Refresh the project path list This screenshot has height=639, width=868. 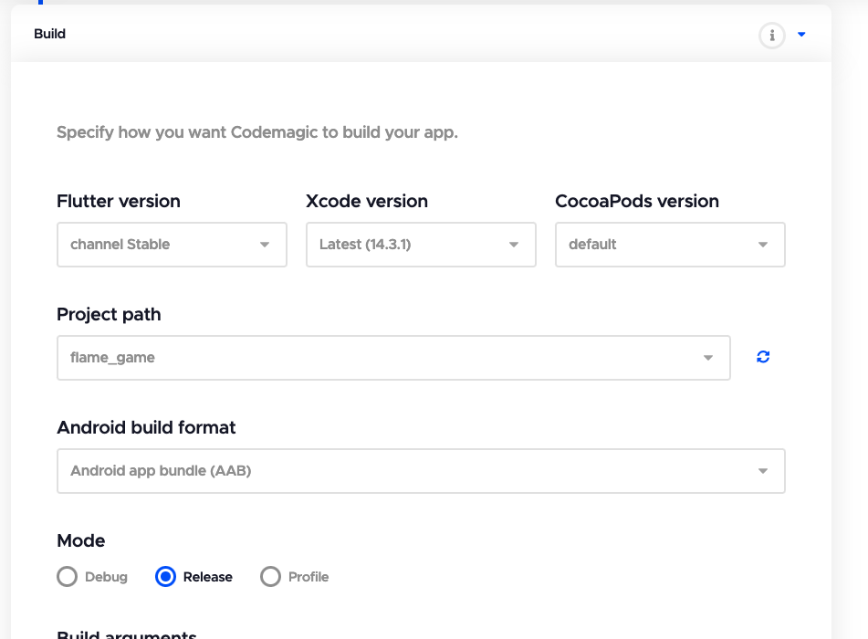pyautogui.click(x=763, y=357)
